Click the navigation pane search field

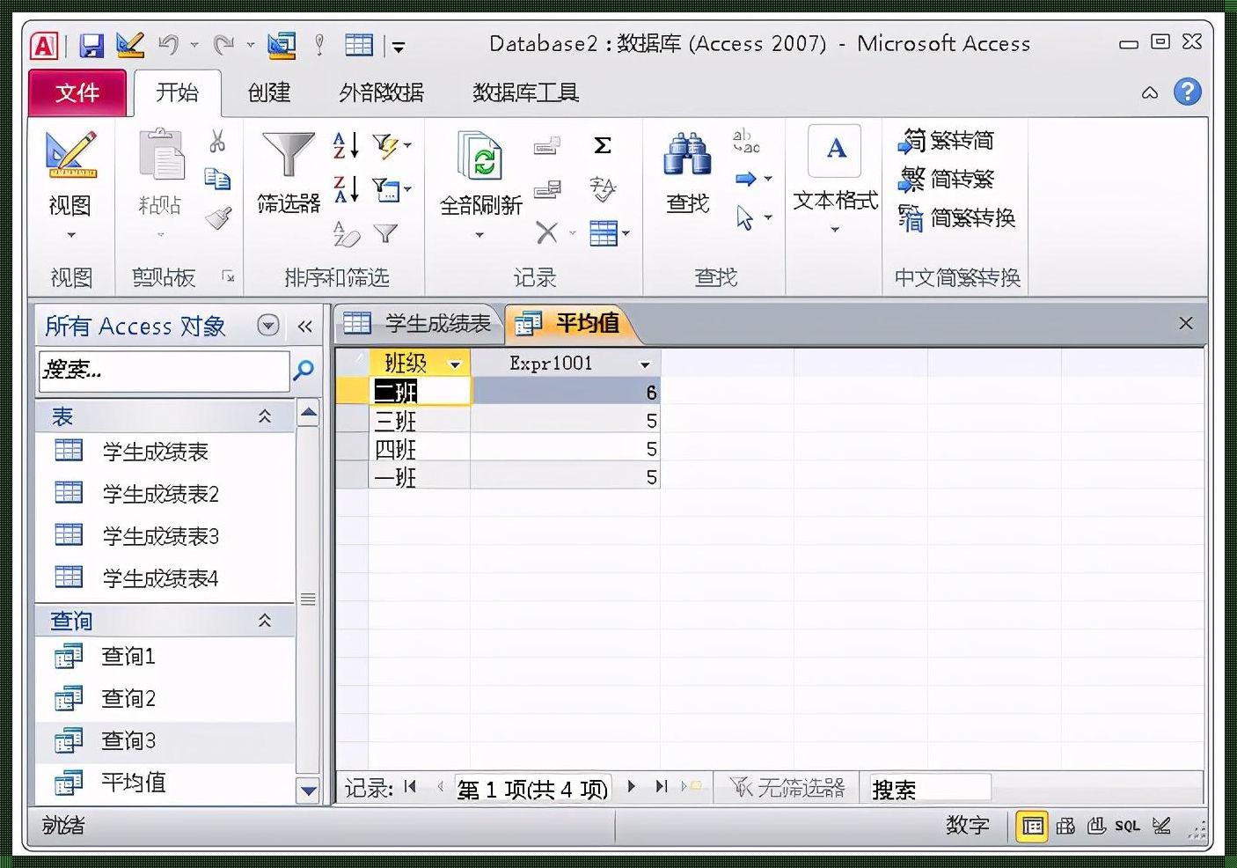tap(165, 371)
